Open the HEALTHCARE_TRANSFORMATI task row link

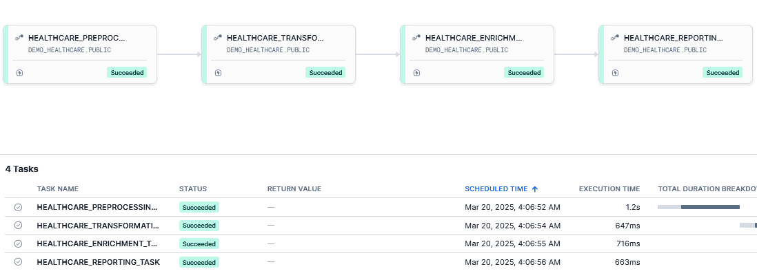point(98,226)
